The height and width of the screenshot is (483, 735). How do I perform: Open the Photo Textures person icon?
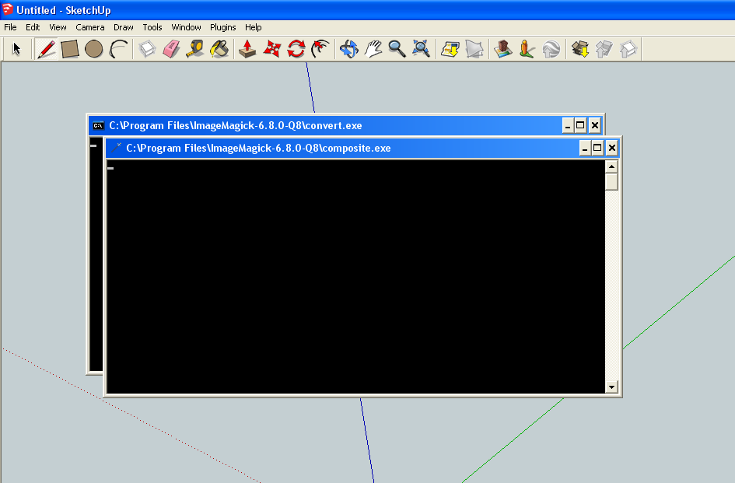point(527,49)
